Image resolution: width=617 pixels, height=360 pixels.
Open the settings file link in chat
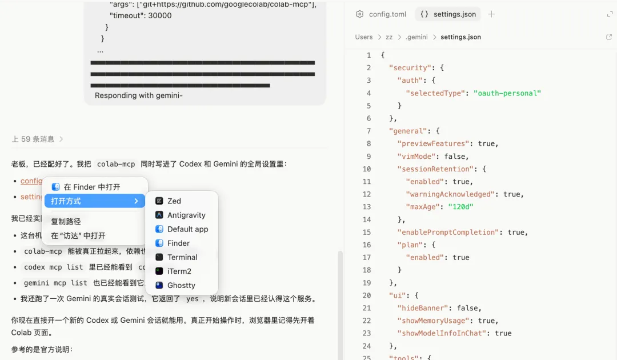31,197
